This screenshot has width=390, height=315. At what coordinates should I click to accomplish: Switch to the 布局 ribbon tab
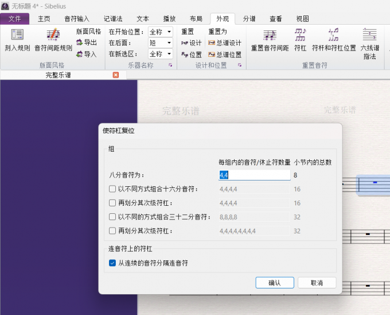pos(196,19)
